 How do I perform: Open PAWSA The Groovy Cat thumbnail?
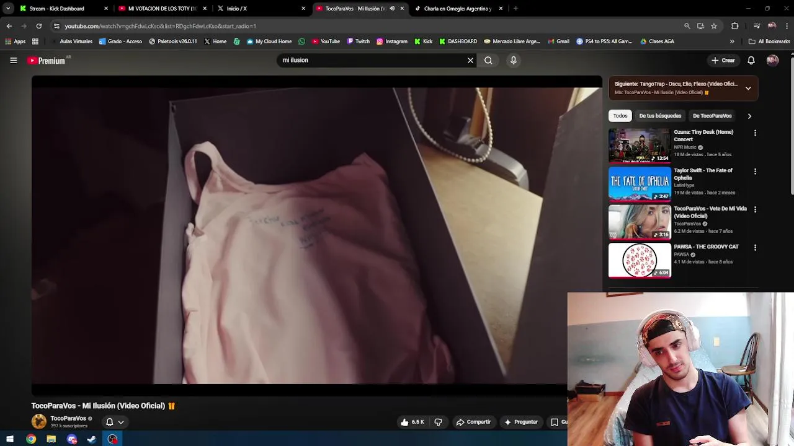pos(640,260)
